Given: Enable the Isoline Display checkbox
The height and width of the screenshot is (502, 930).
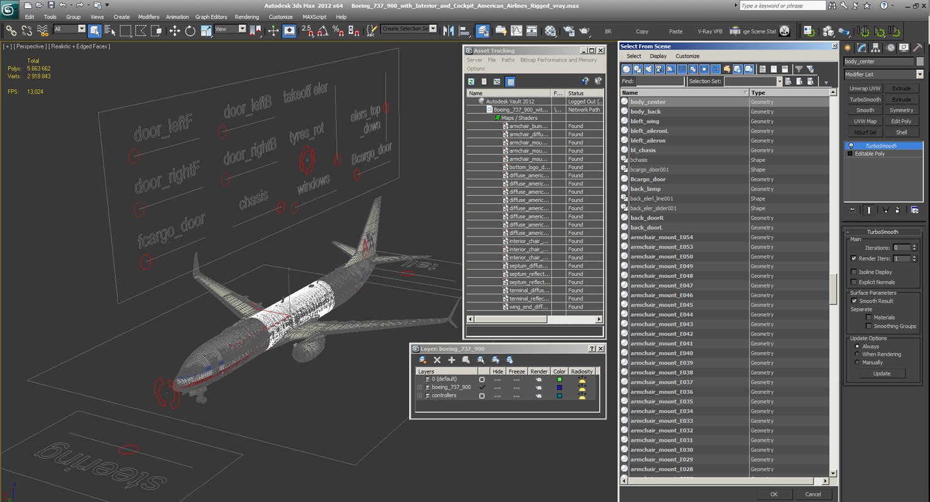Looking at the screenshot, I should (853, 272).
